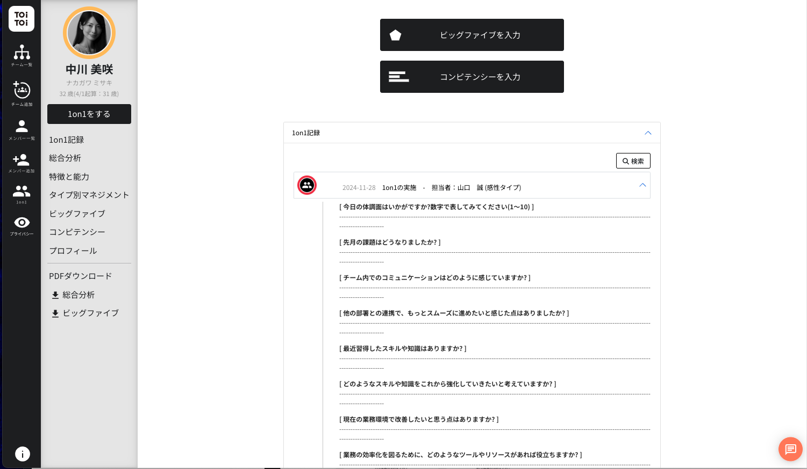Open the orange chat message icon
The width and height of the screenshot is (807, 469).
point(790,449)
